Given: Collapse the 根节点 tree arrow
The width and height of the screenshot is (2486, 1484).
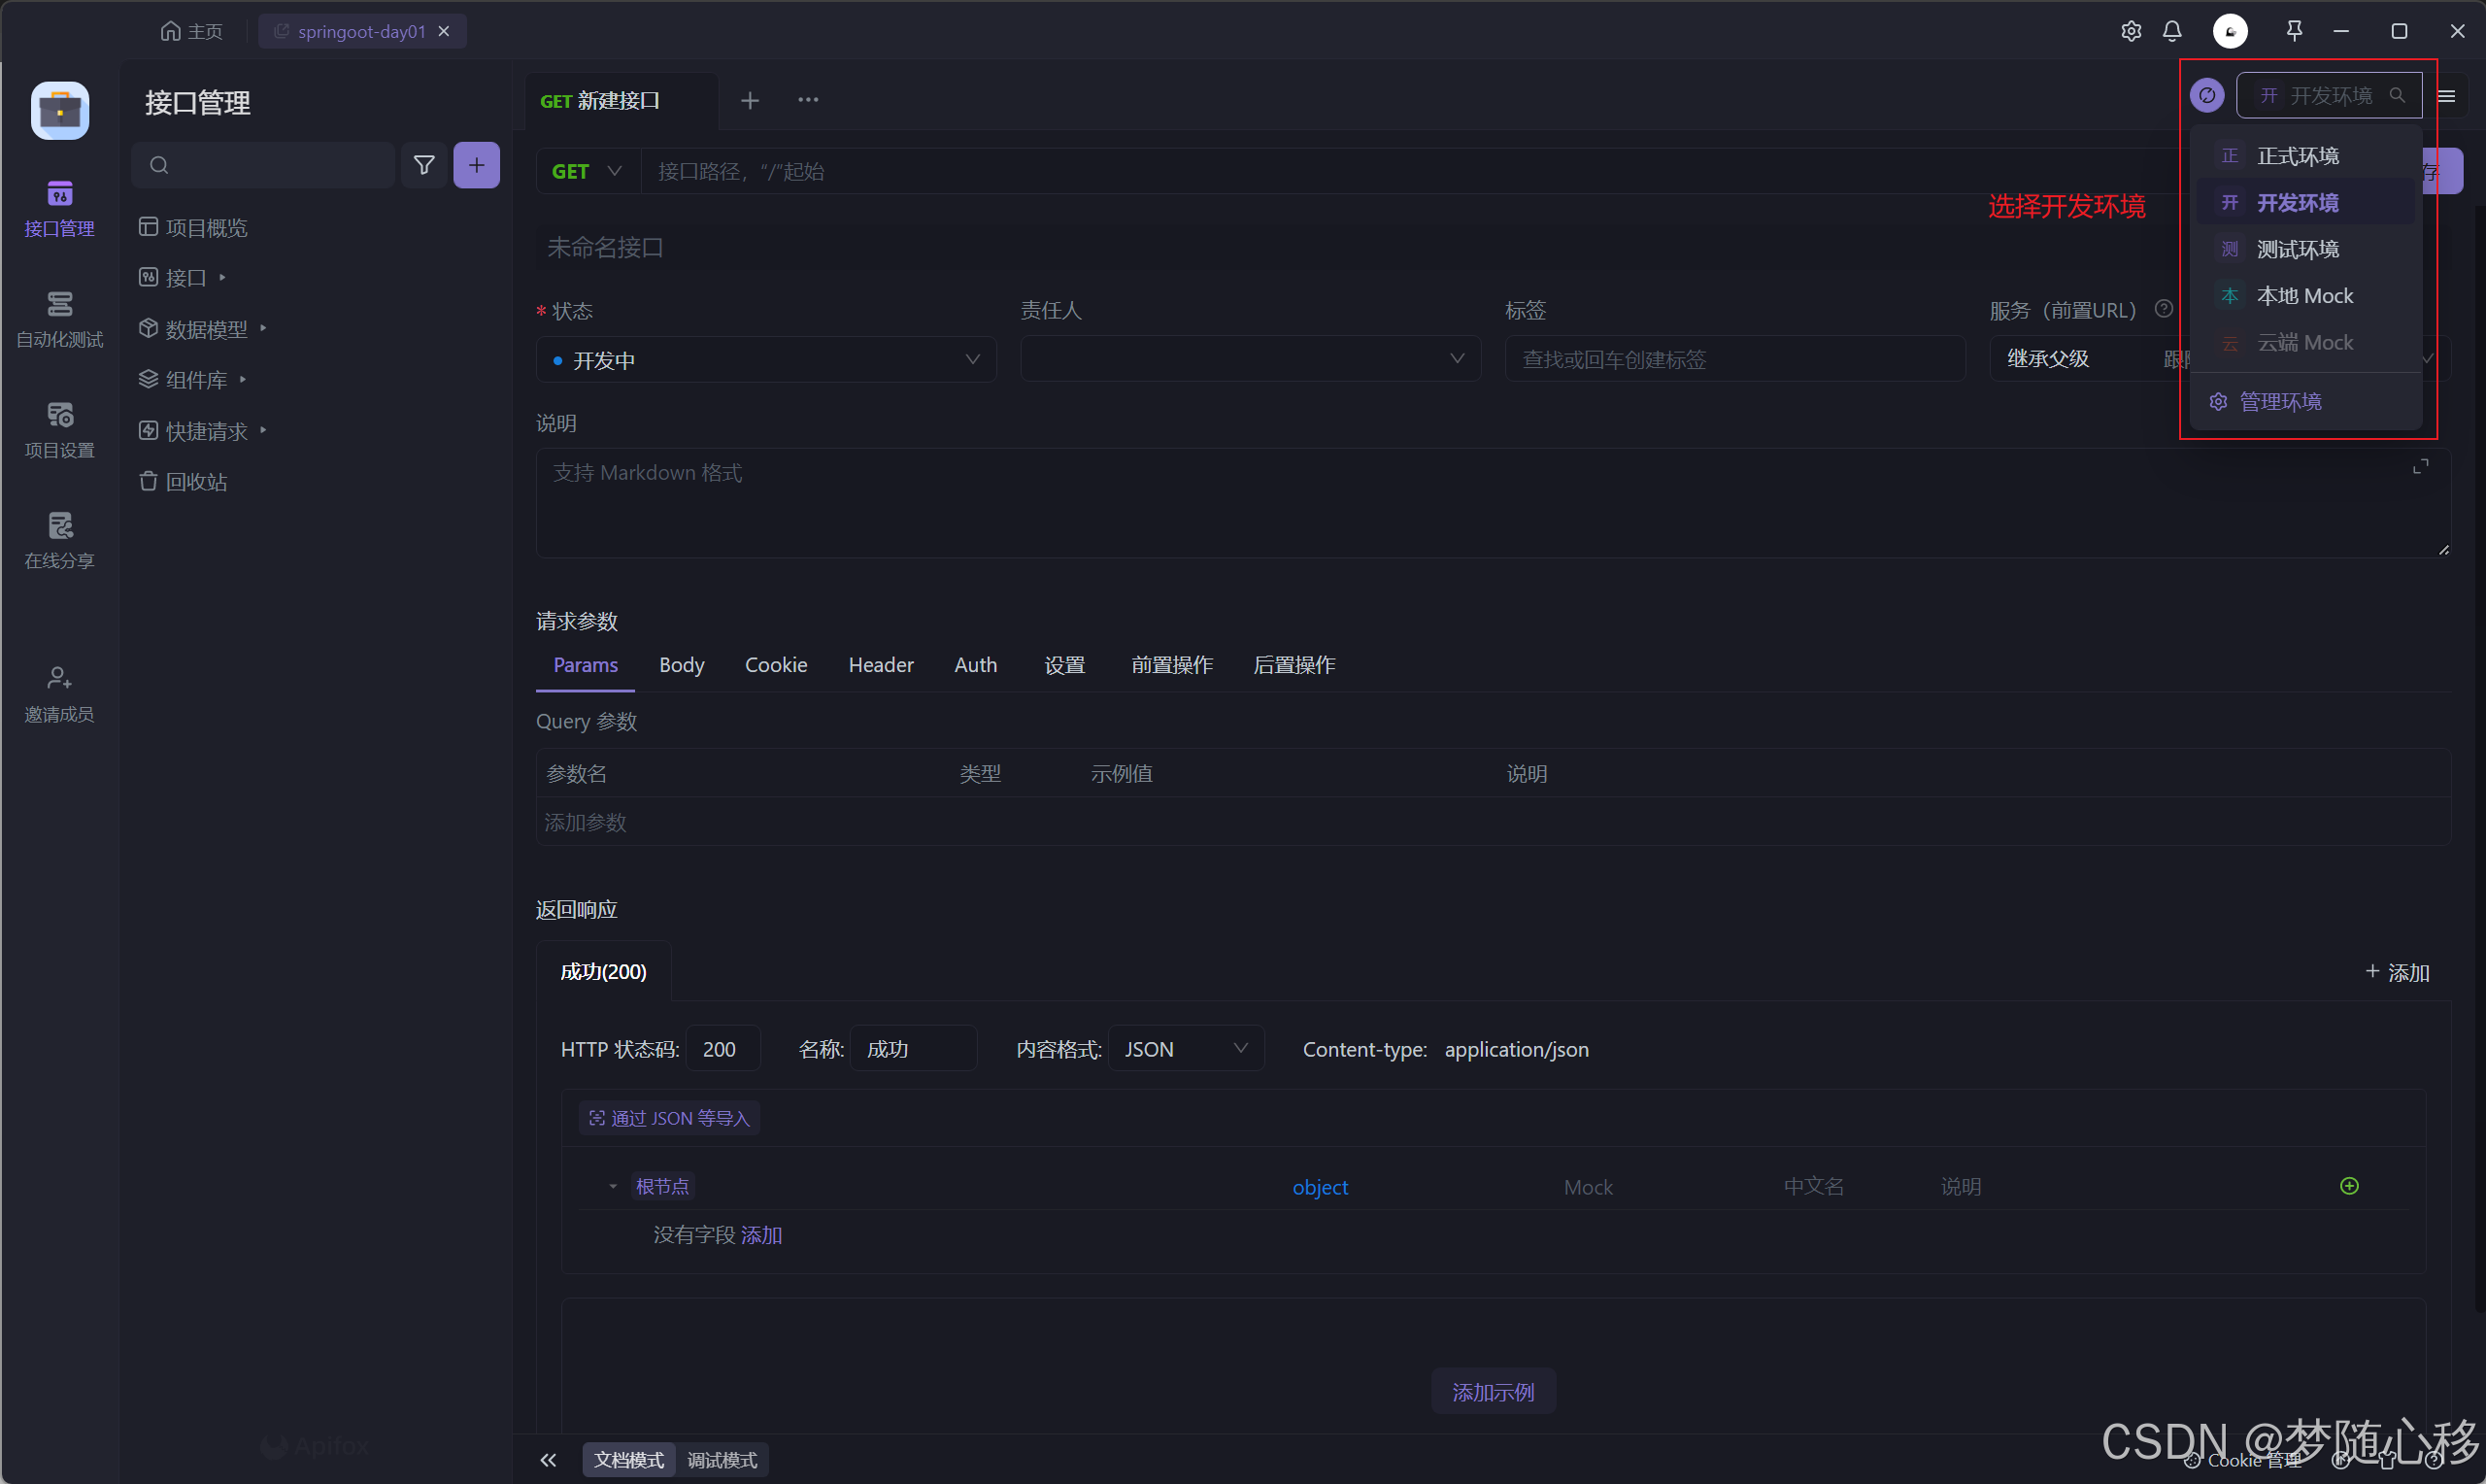Looking at the screenshot, I should pos(613,1187).
